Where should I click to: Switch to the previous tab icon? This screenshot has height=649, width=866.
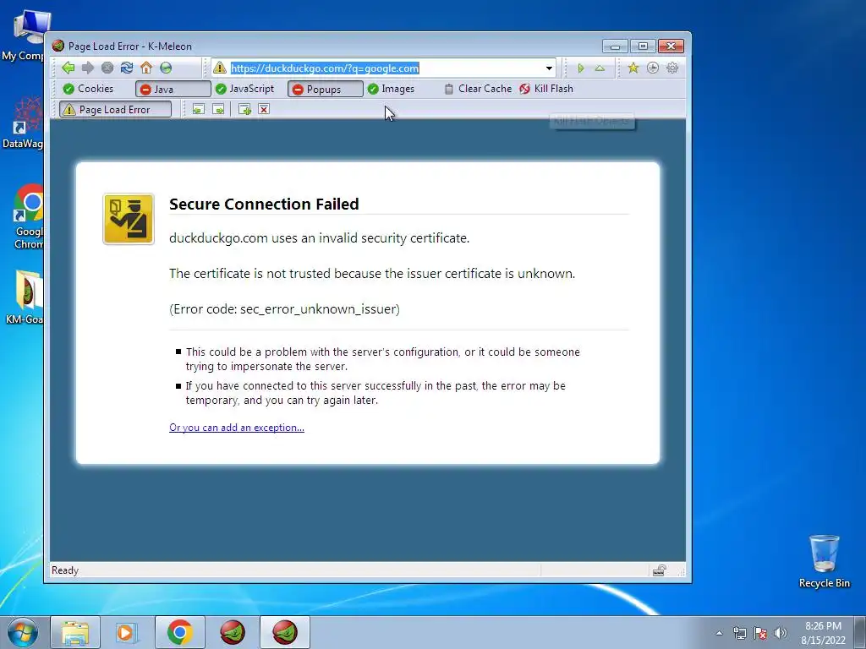(198, 109)
